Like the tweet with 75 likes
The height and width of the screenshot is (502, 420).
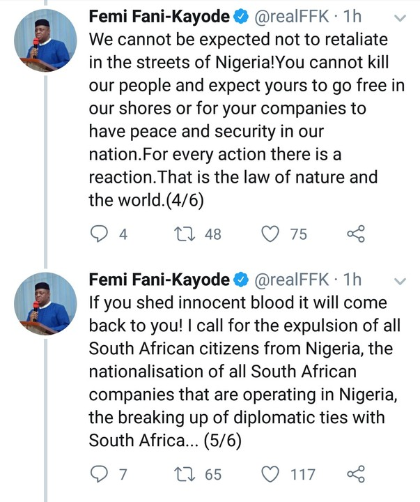[x=270, y=234]
